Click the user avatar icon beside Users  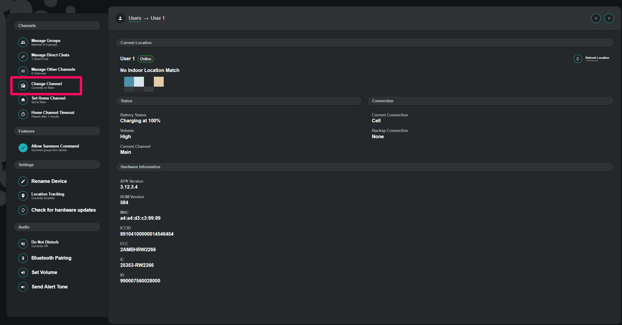pos(120,18)
